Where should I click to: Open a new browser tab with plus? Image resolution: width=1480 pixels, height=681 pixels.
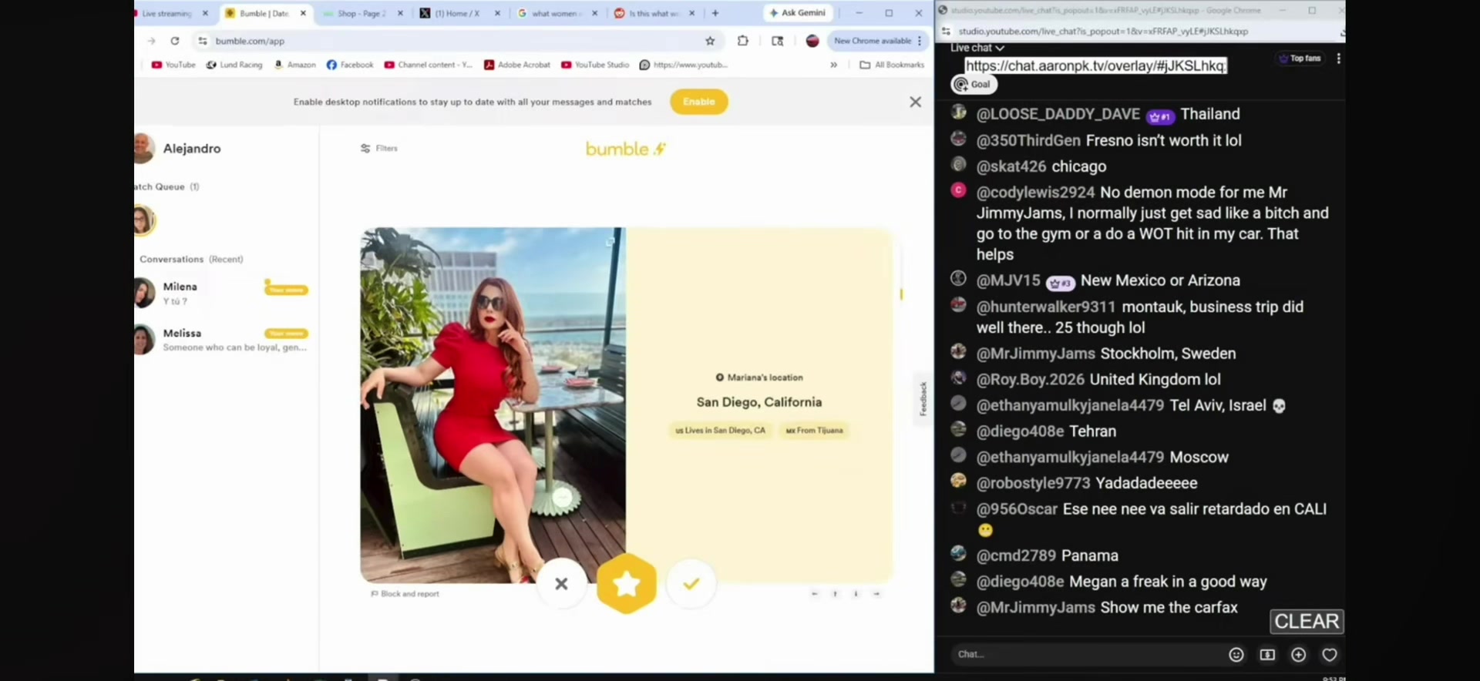[x=715, y=13]
